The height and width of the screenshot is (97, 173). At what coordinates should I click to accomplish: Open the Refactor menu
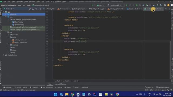point(32,2)
